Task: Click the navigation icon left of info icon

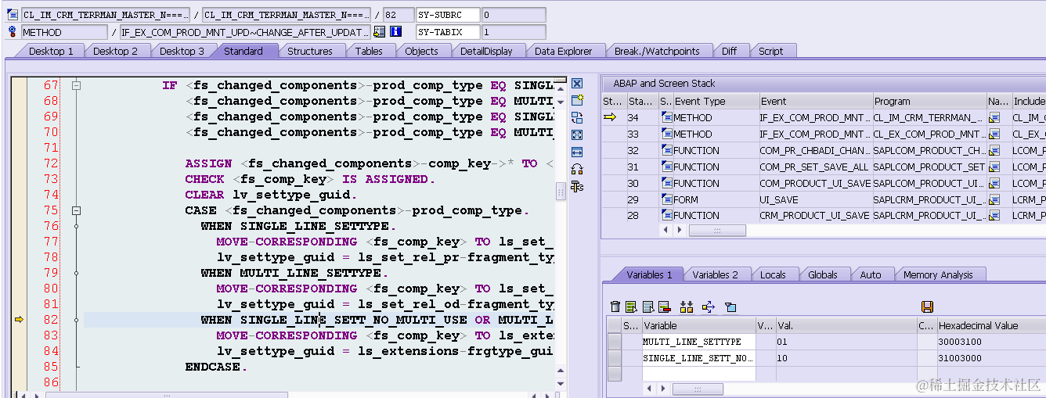Action: pyautogui.click(x=380, y=32)
